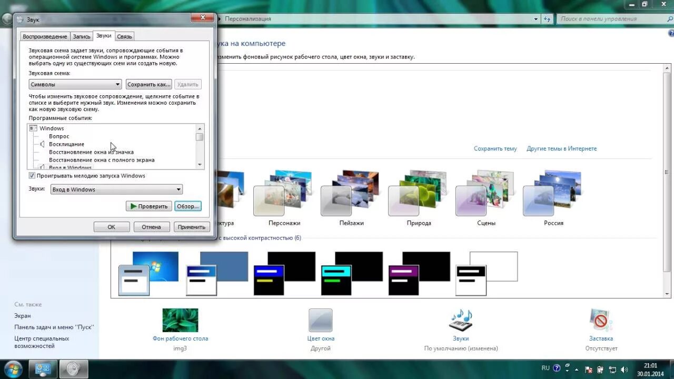The height and width of the screenshot is (379, 674).
Task: Select the Природа theme
Action: click(x=419, y=198)
